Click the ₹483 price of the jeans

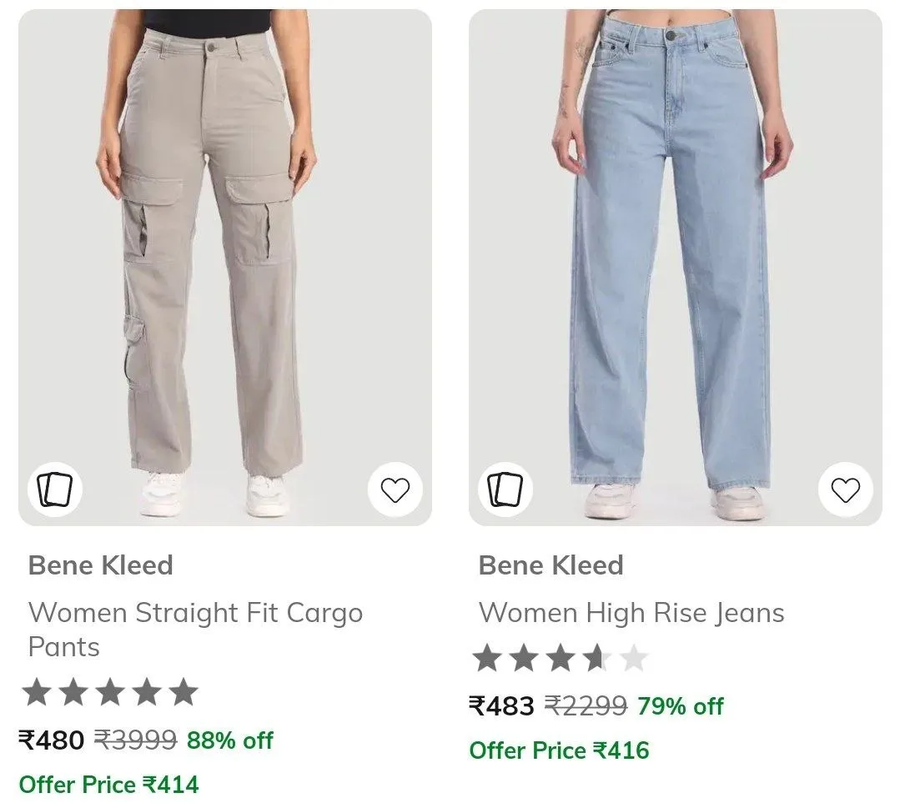pos(501,705)
